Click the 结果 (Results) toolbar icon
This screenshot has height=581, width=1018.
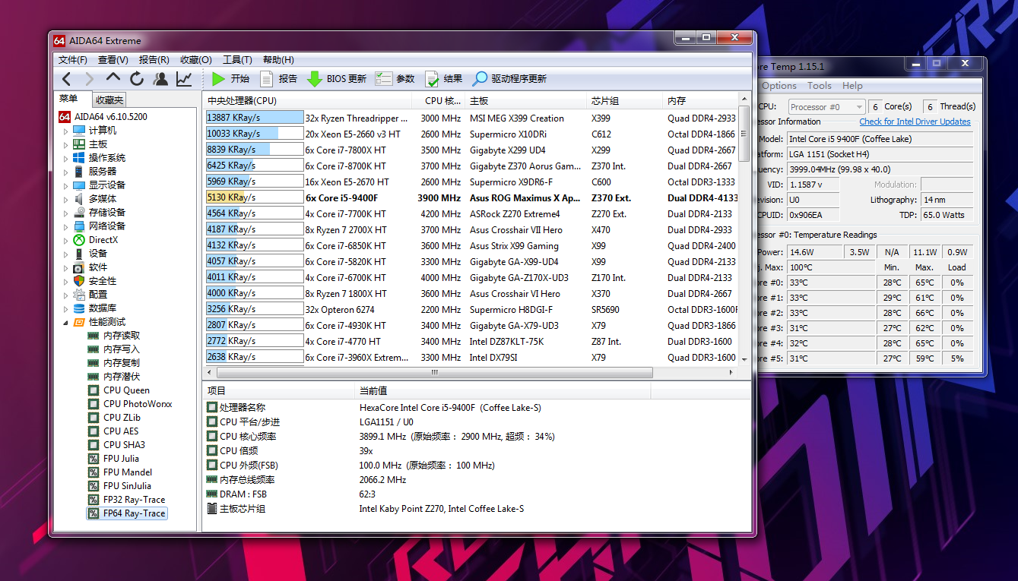(433, 78)
